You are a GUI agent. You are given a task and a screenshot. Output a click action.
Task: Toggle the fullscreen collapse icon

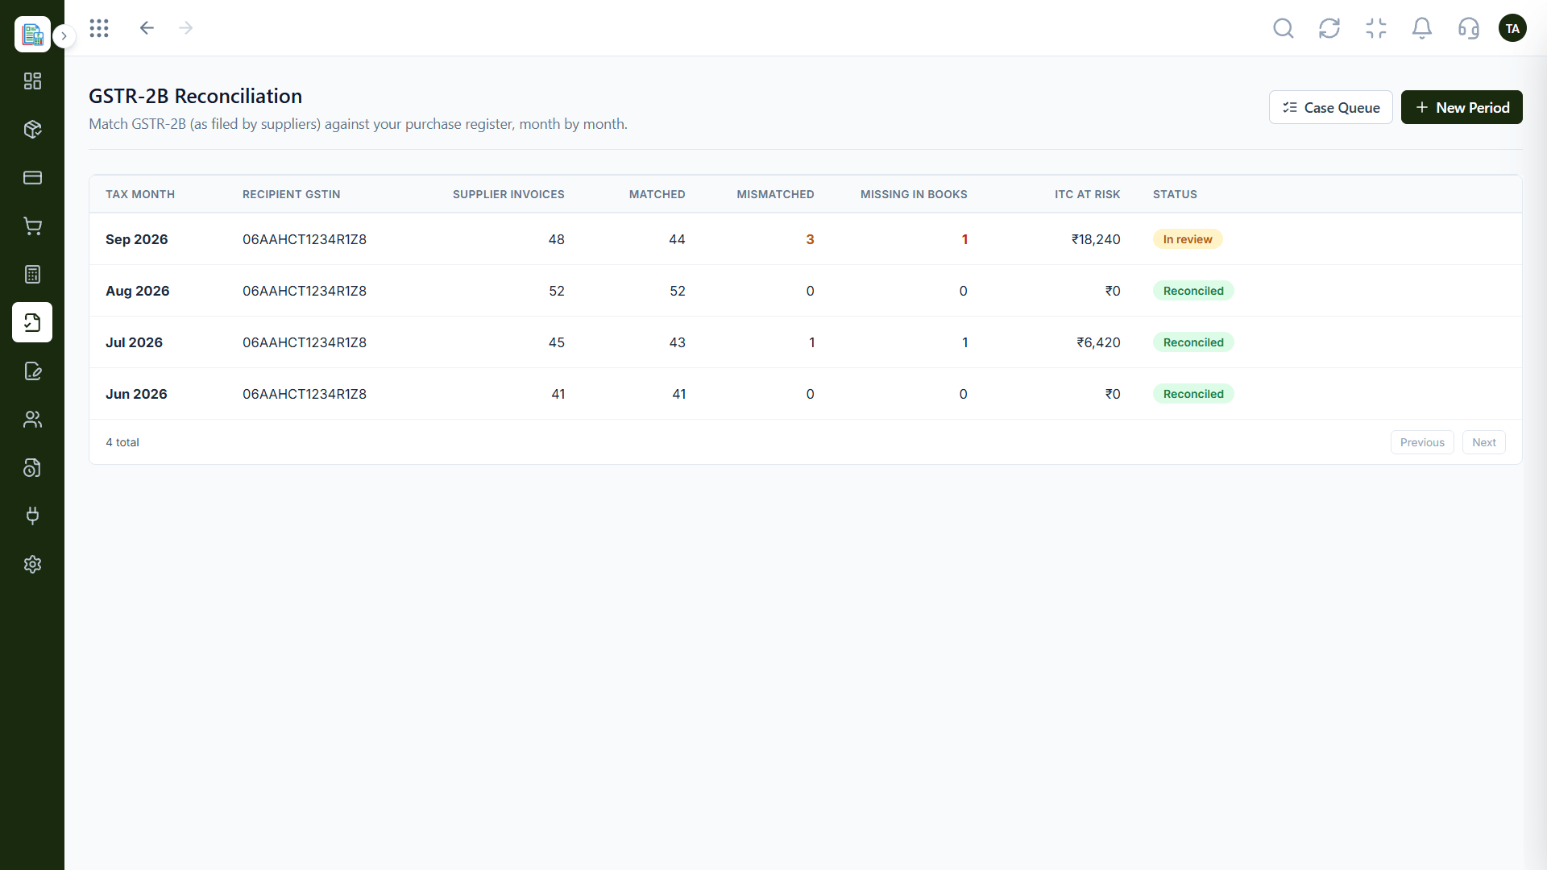1376,29
